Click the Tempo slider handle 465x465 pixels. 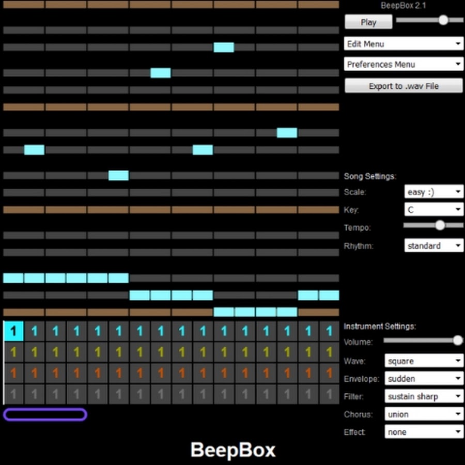(440, 225)
